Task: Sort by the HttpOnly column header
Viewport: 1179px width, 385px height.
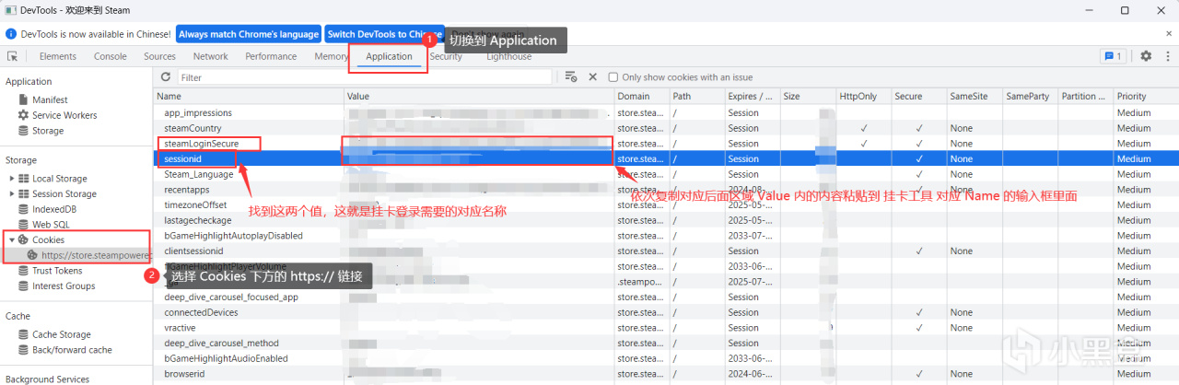Action: [x=863, y=96]
